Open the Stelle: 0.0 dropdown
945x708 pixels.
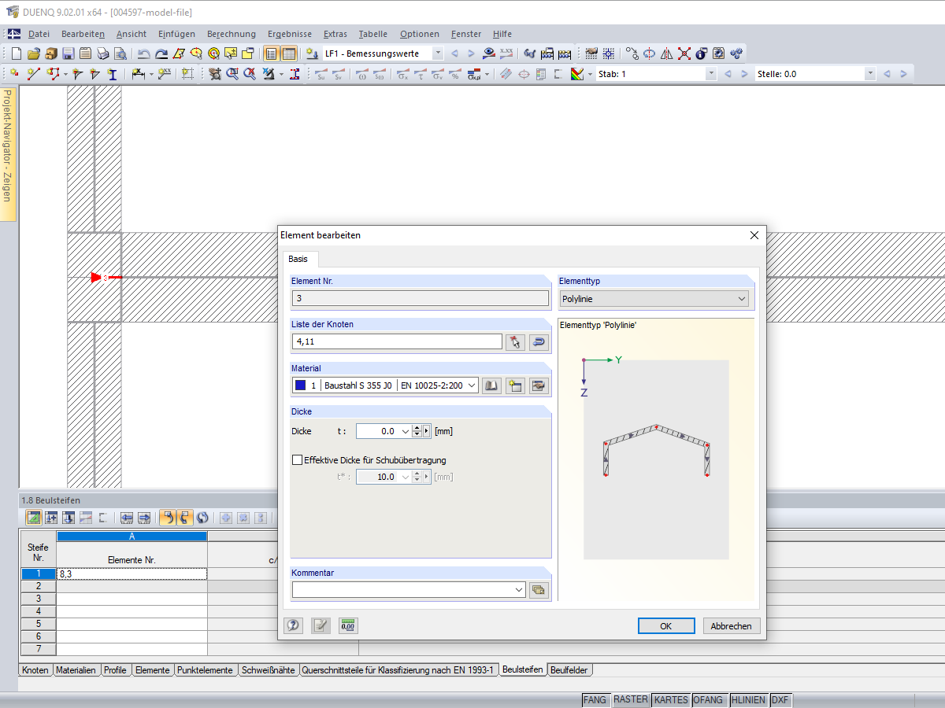coord(870,74)
